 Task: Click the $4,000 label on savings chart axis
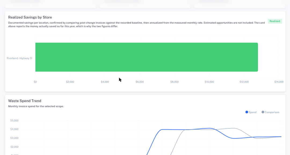point(105,82)
